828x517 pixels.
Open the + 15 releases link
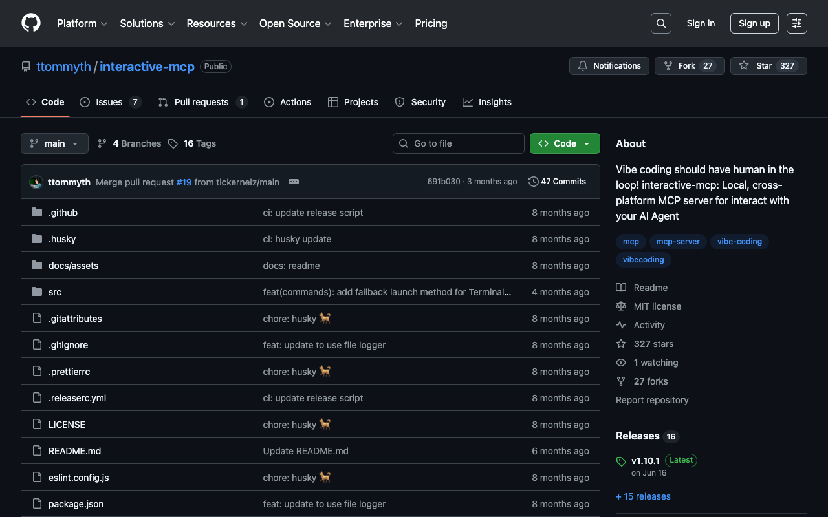tap(643, 496)
